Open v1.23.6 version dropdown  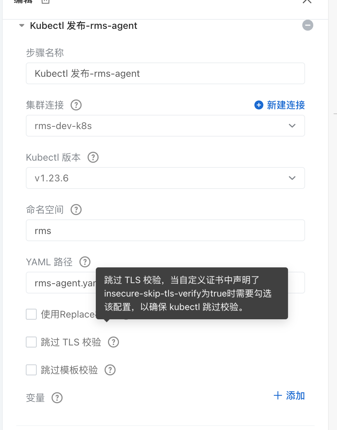coord(165,178)
